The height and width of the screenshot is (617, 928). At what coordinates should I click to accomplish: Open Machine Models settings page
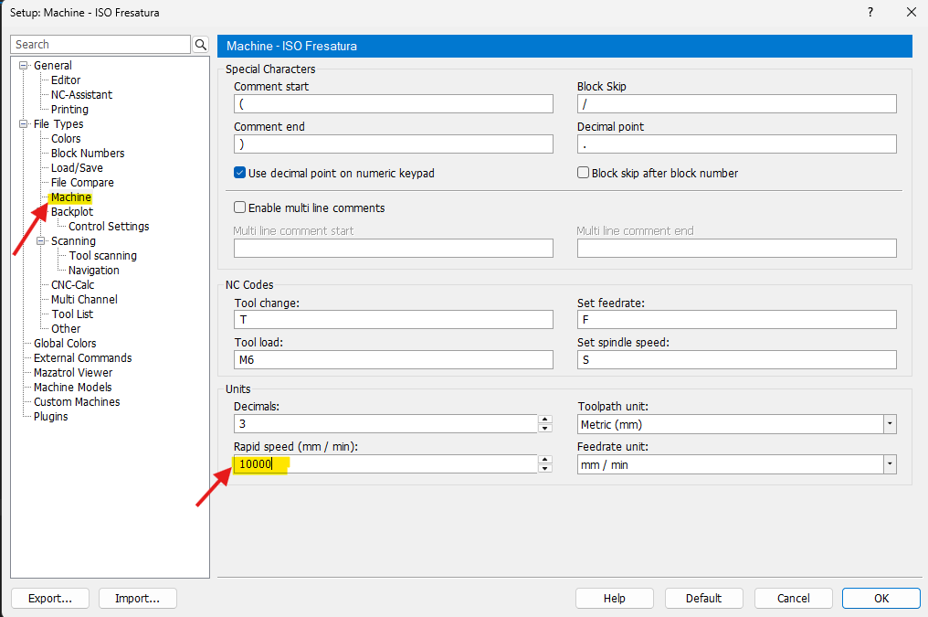coord(72,387)
